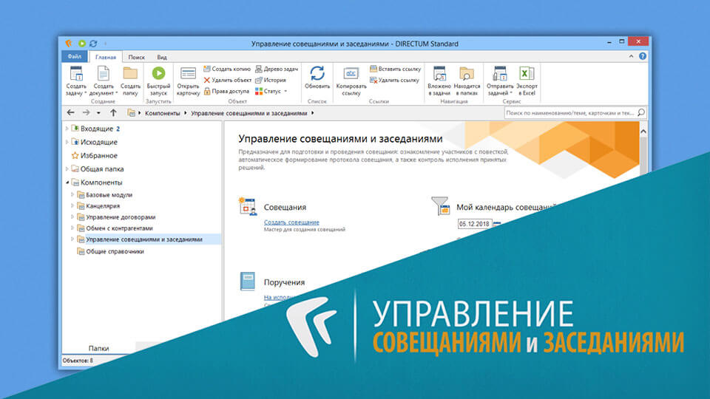Click Удалить ссылку in ribbon

tap(394, 80)
